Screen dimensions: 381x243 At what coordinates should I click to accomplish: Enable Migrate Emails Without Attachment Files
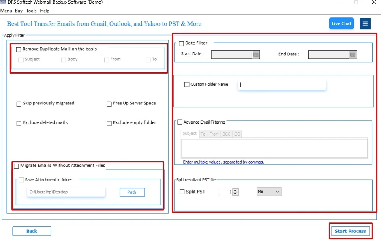tap(16, 166)
